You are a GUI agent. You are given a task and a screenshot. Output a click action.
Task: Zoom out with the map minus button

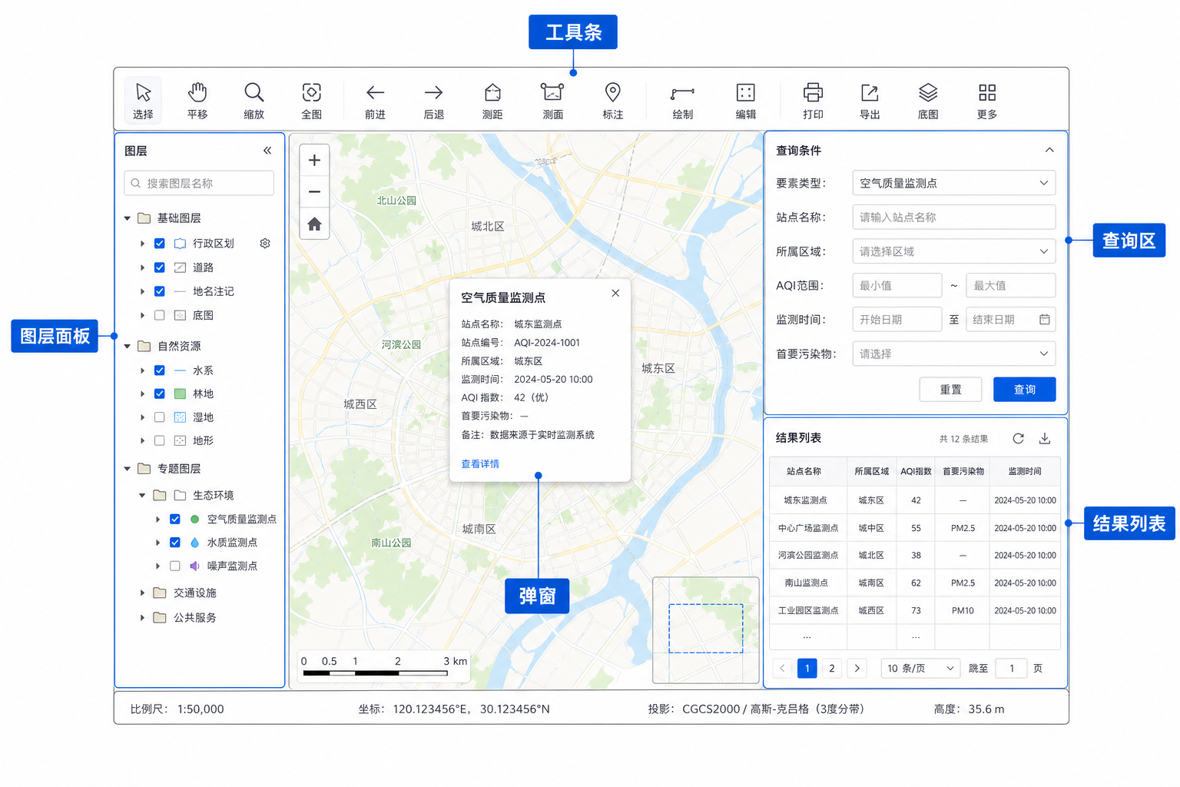click(x=314, y=192)
